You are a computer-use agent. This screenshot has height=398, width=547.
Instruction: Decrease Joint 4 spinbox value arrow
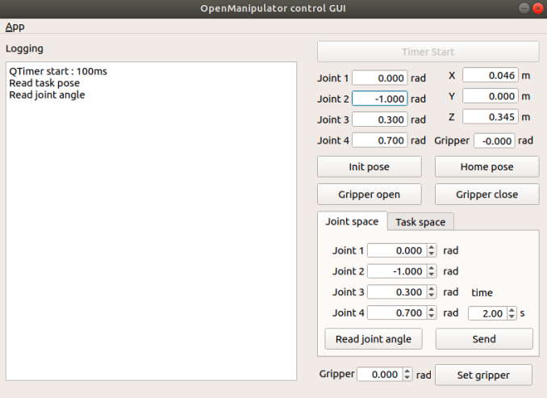pyautogui.click(x=432, y=316)
